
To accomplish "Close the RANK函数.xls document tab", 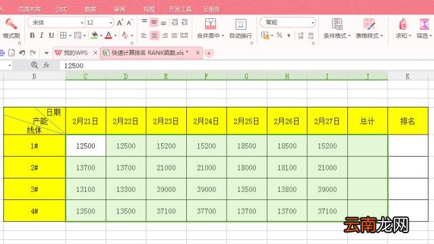I will tap(198, 53).
